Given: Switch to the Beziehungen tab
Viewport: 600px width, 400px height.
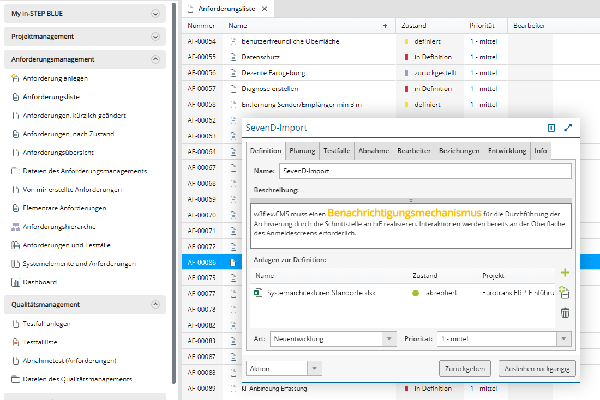Looking at the screenshot, I should [459, 151].
